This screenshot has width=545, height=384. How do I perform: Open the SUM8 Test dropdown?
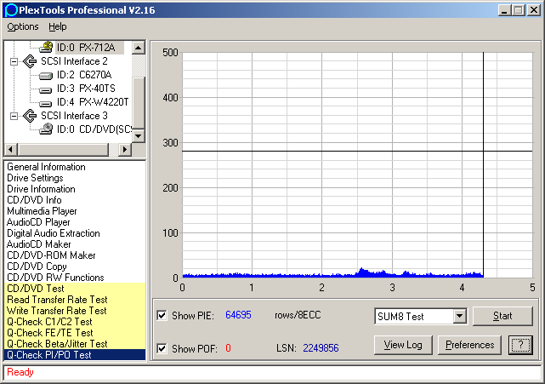[x=459, y=316]
